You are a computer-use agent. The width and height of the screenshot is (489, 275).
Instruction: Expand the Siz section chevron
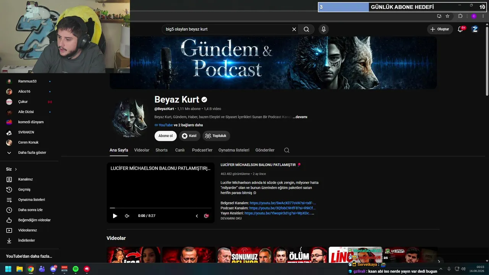coord(16,169)
